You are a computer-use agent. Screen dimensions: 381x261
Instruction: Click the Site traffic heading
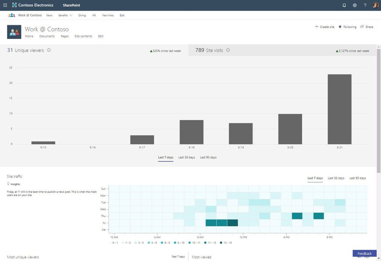[x=14, y=176]
